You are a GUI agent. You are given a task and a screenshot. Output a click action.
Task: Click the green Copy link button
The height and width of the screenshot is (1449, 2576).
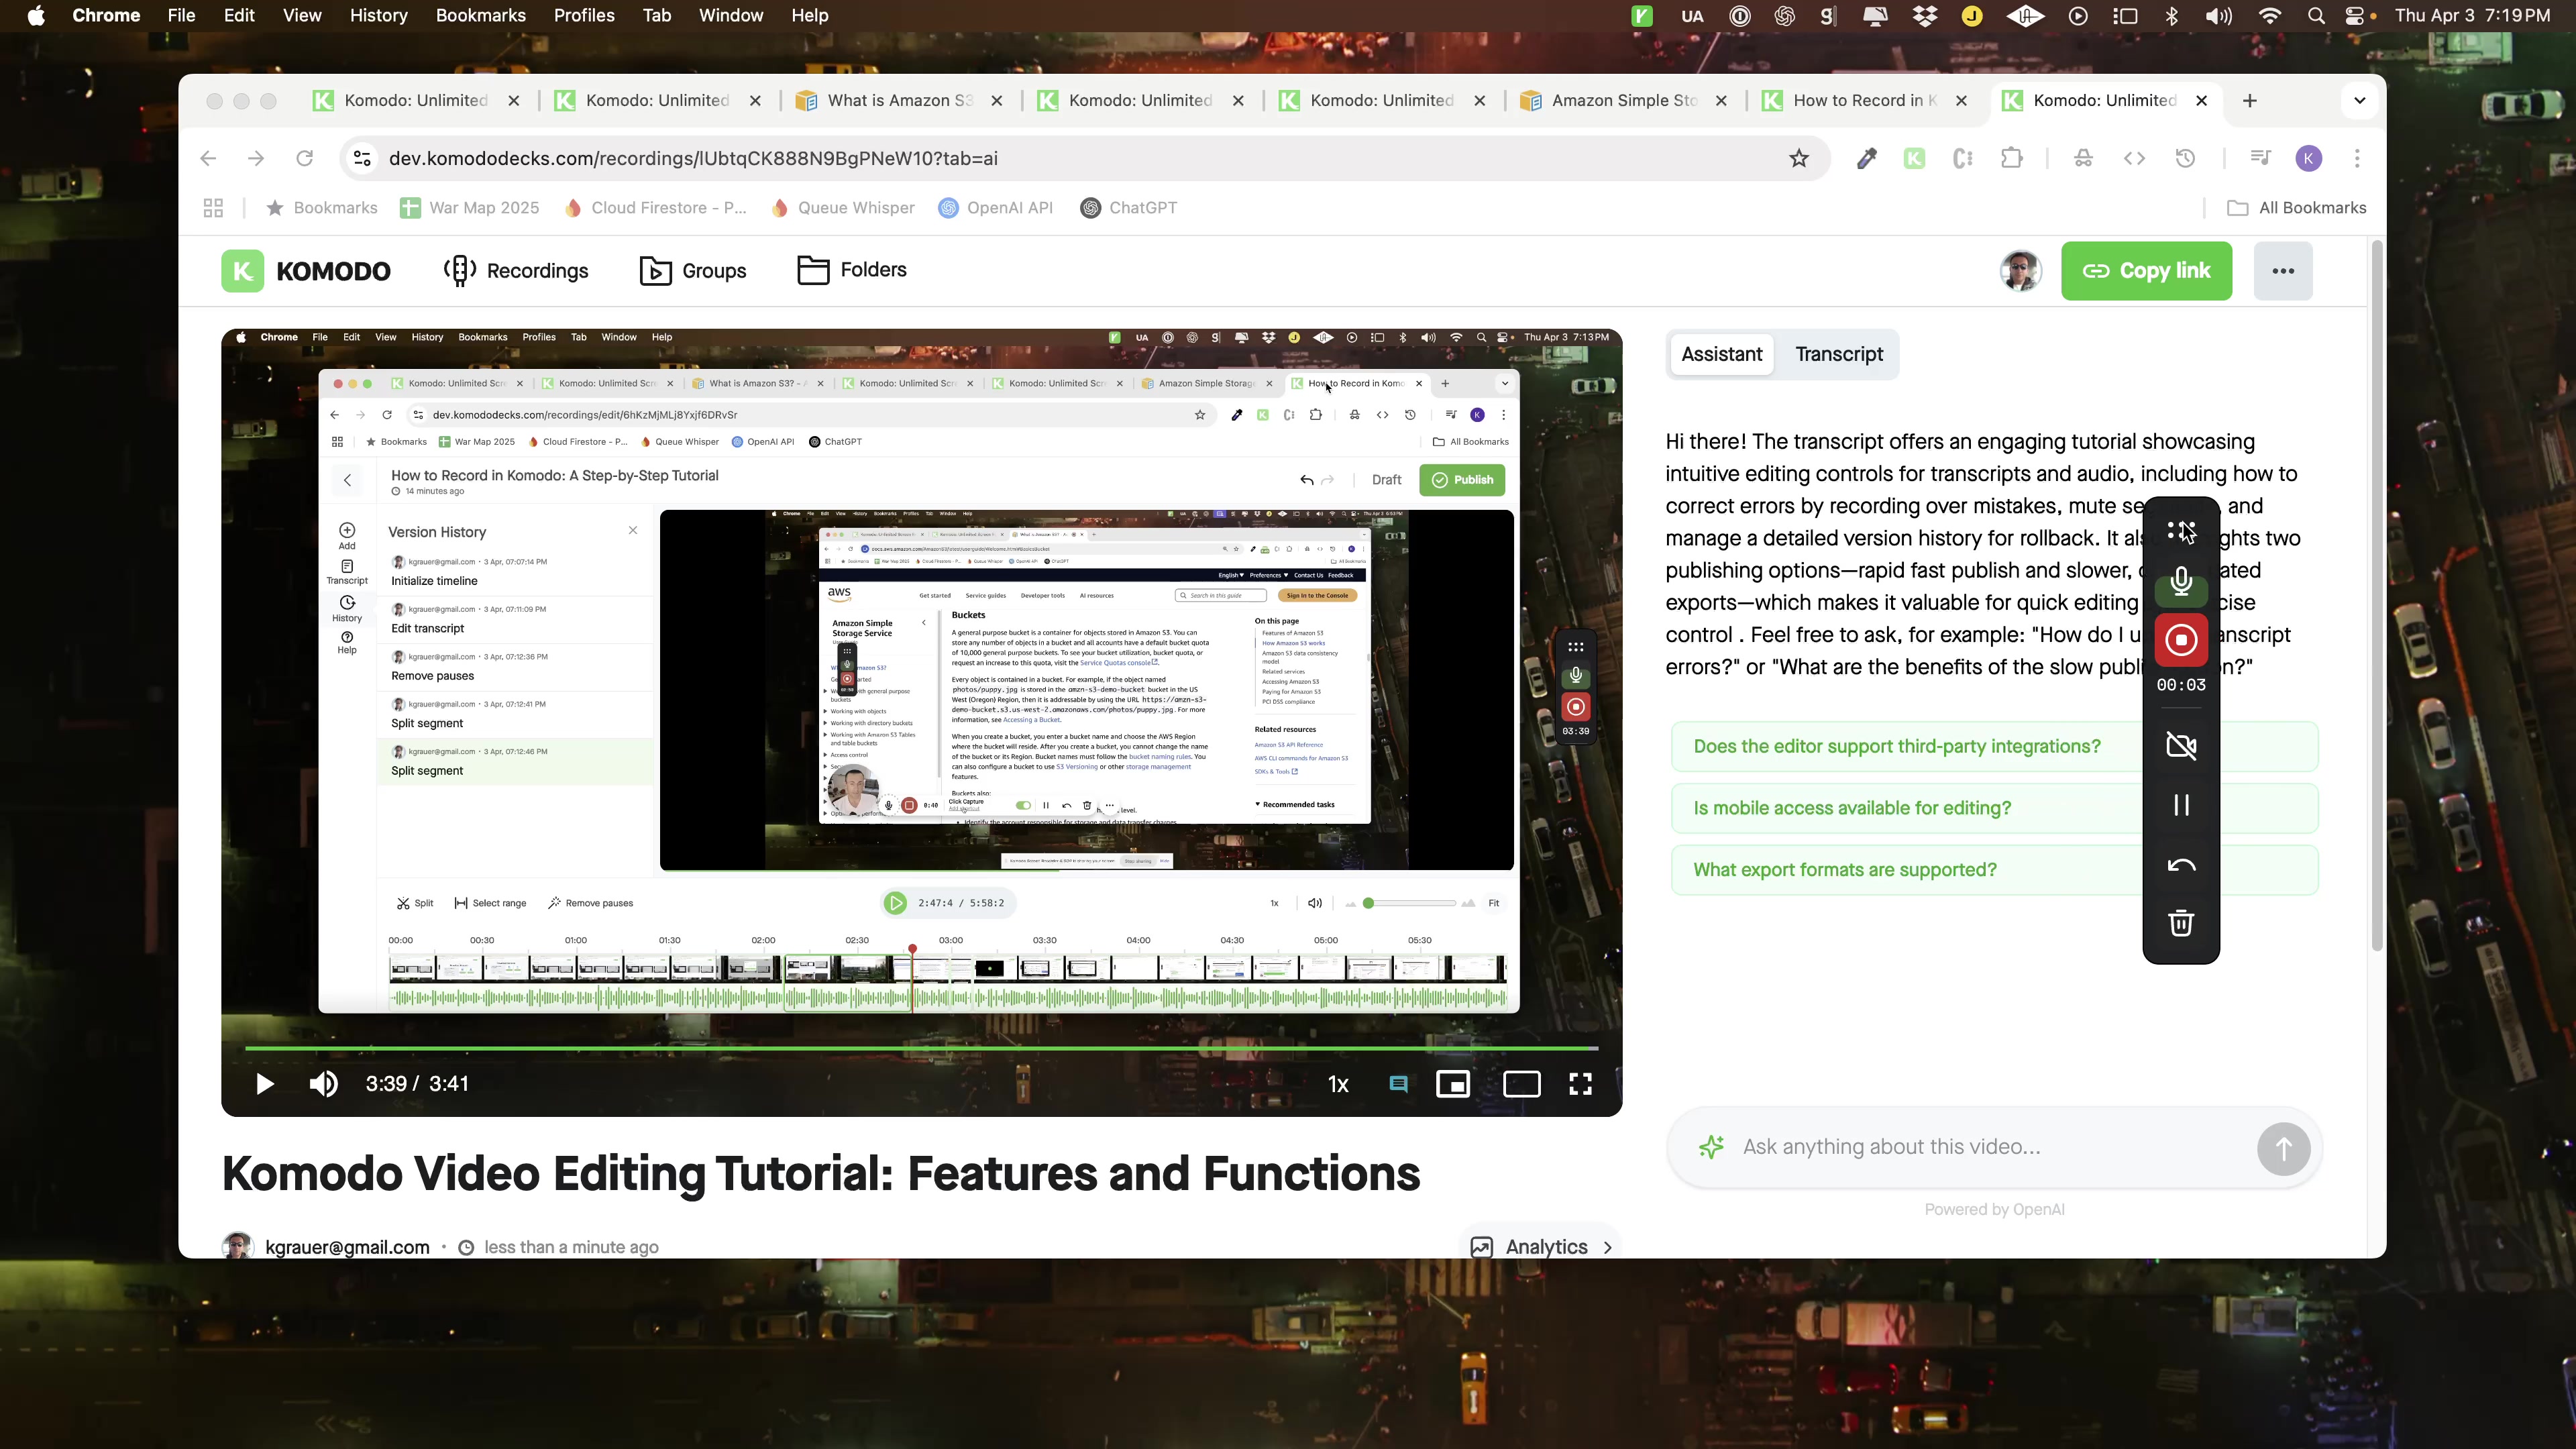click(x=2146, y=271)
